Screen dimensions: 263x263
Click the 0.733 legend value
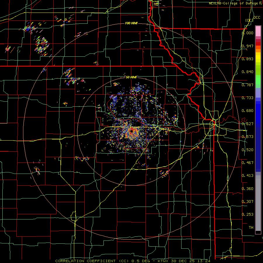point(248,98)
